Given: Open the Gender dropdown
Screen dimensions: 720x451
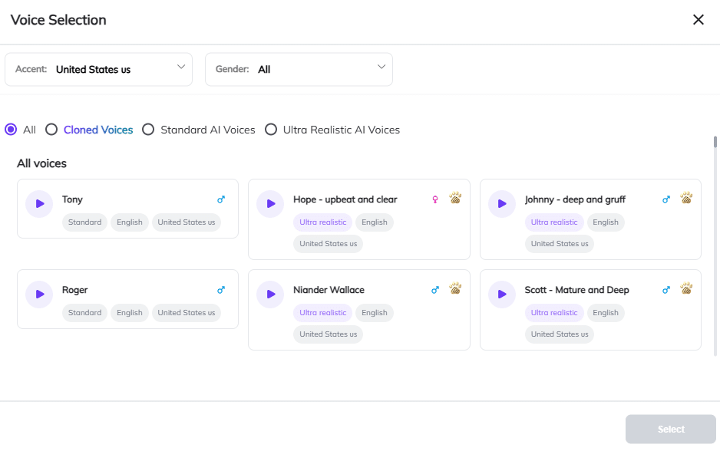Looking at the screenshot, I should [299, 69].
